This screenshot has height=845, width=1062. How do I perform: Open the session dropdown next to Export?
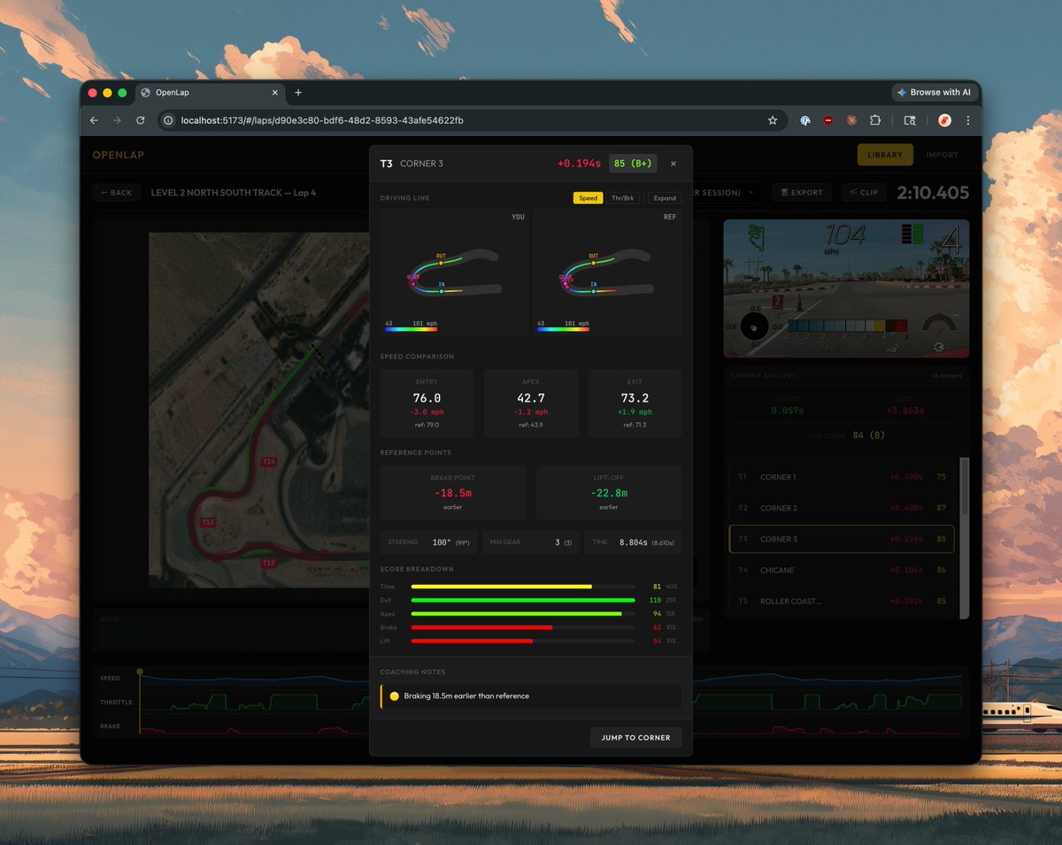(x=727, y=192)
